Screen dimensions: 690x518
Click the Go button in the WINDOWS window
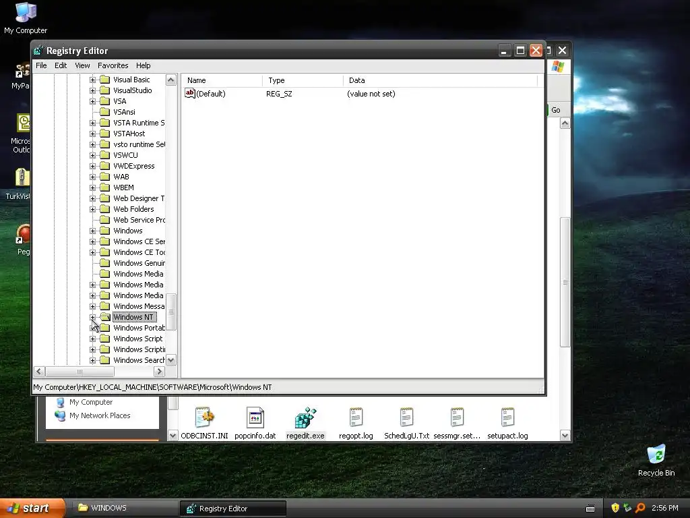point(556,110)
